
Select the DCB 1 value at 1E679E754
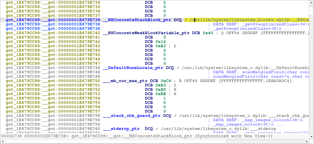tap(164, 98)
